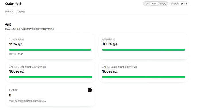
Task: Click the info icon beside the Codex usage note
Action: tap(54, 29)
